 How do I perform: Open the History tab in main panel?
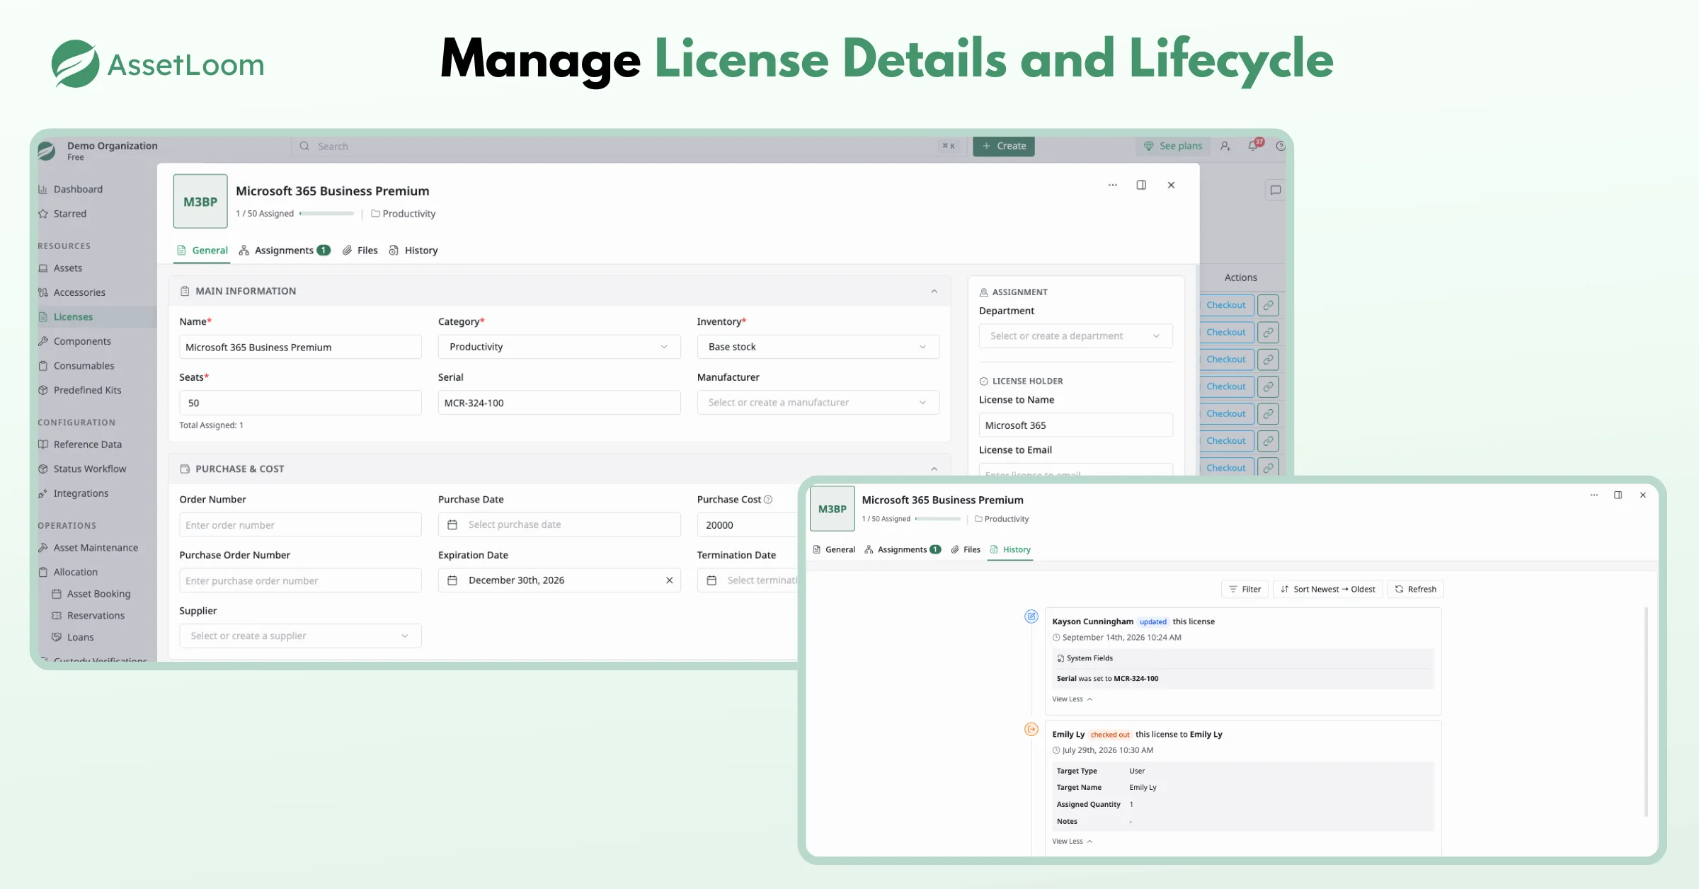pyautogui.click(x=413, y=250)
